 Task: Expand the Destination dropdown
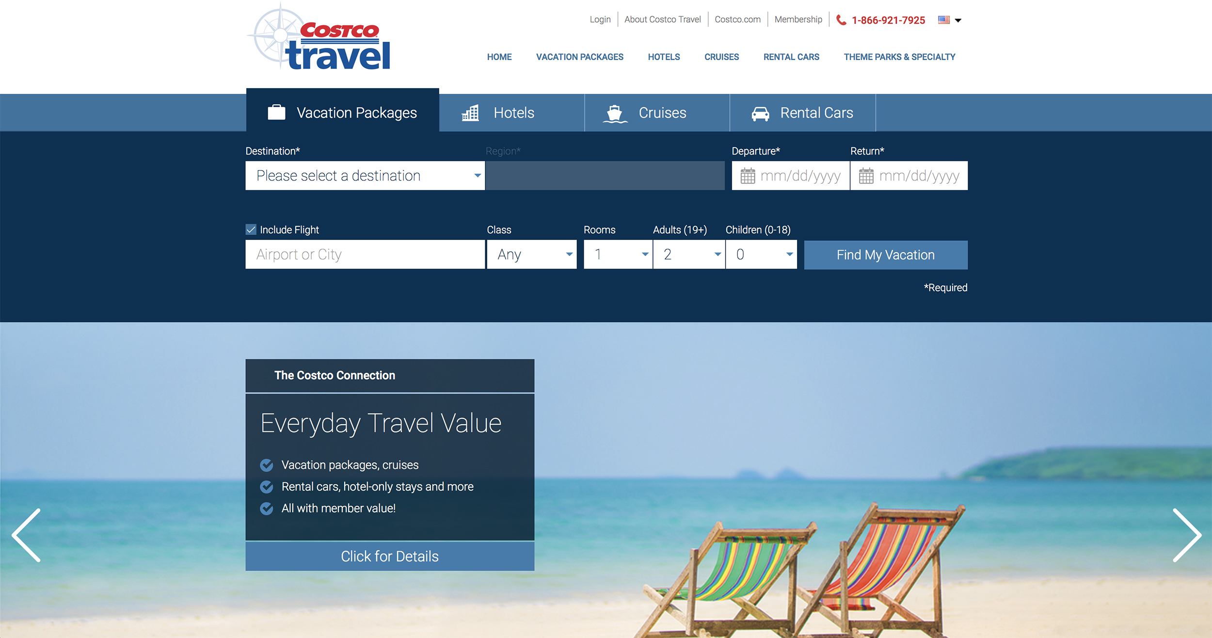pos(362,175)
